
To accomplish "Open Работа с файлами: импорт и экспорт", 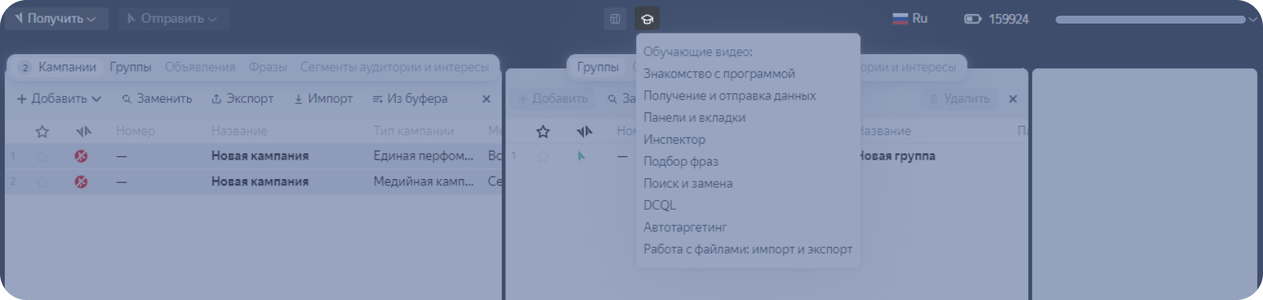I will [x=748, y=250].
